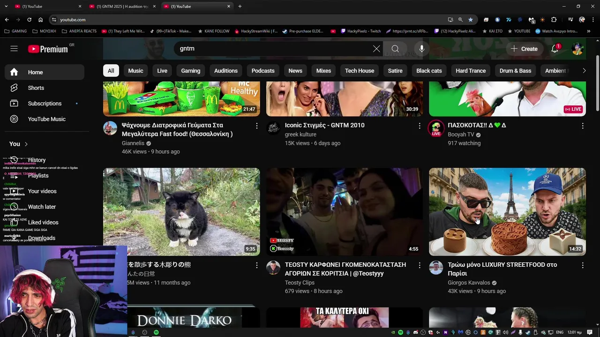Open Booyah TV live channel avatar
Screen dimensions: 600x337
(x=436, y=128)
